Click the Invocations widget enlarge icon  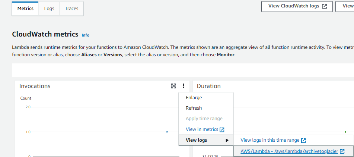pos(173,86)
